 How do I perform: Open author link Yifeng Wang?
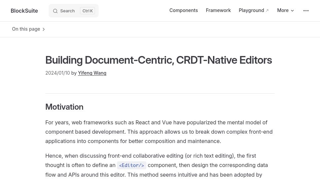tap(92, 73)
